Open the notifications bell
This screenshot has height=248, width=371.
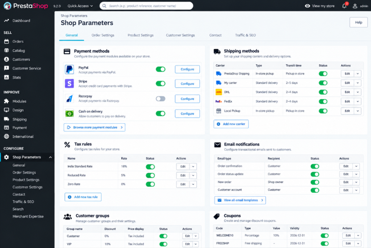[x=344, y=6]
